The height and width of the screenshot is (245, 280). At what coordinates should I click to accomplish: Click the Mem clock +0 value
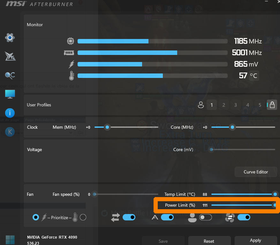click(88, 127)
